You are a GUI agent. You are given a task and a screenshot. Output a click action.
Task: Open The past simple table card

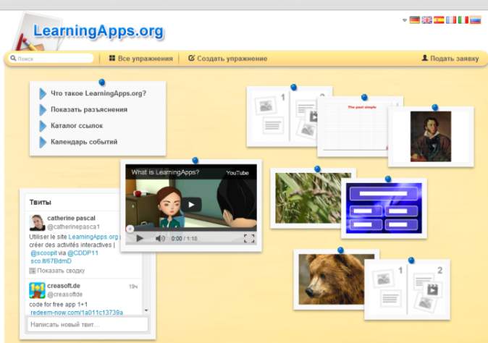[x=353, y=127]
